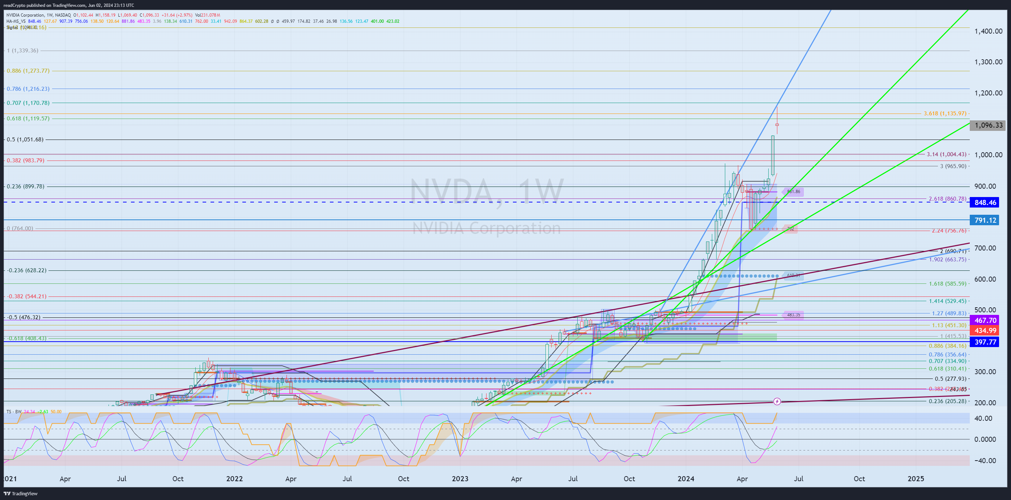Image resolution: width=1011 pixels, height=500 pixels.
Task: Click the 0.707 (334.90) retracement label
Action: tap(947, 361)
